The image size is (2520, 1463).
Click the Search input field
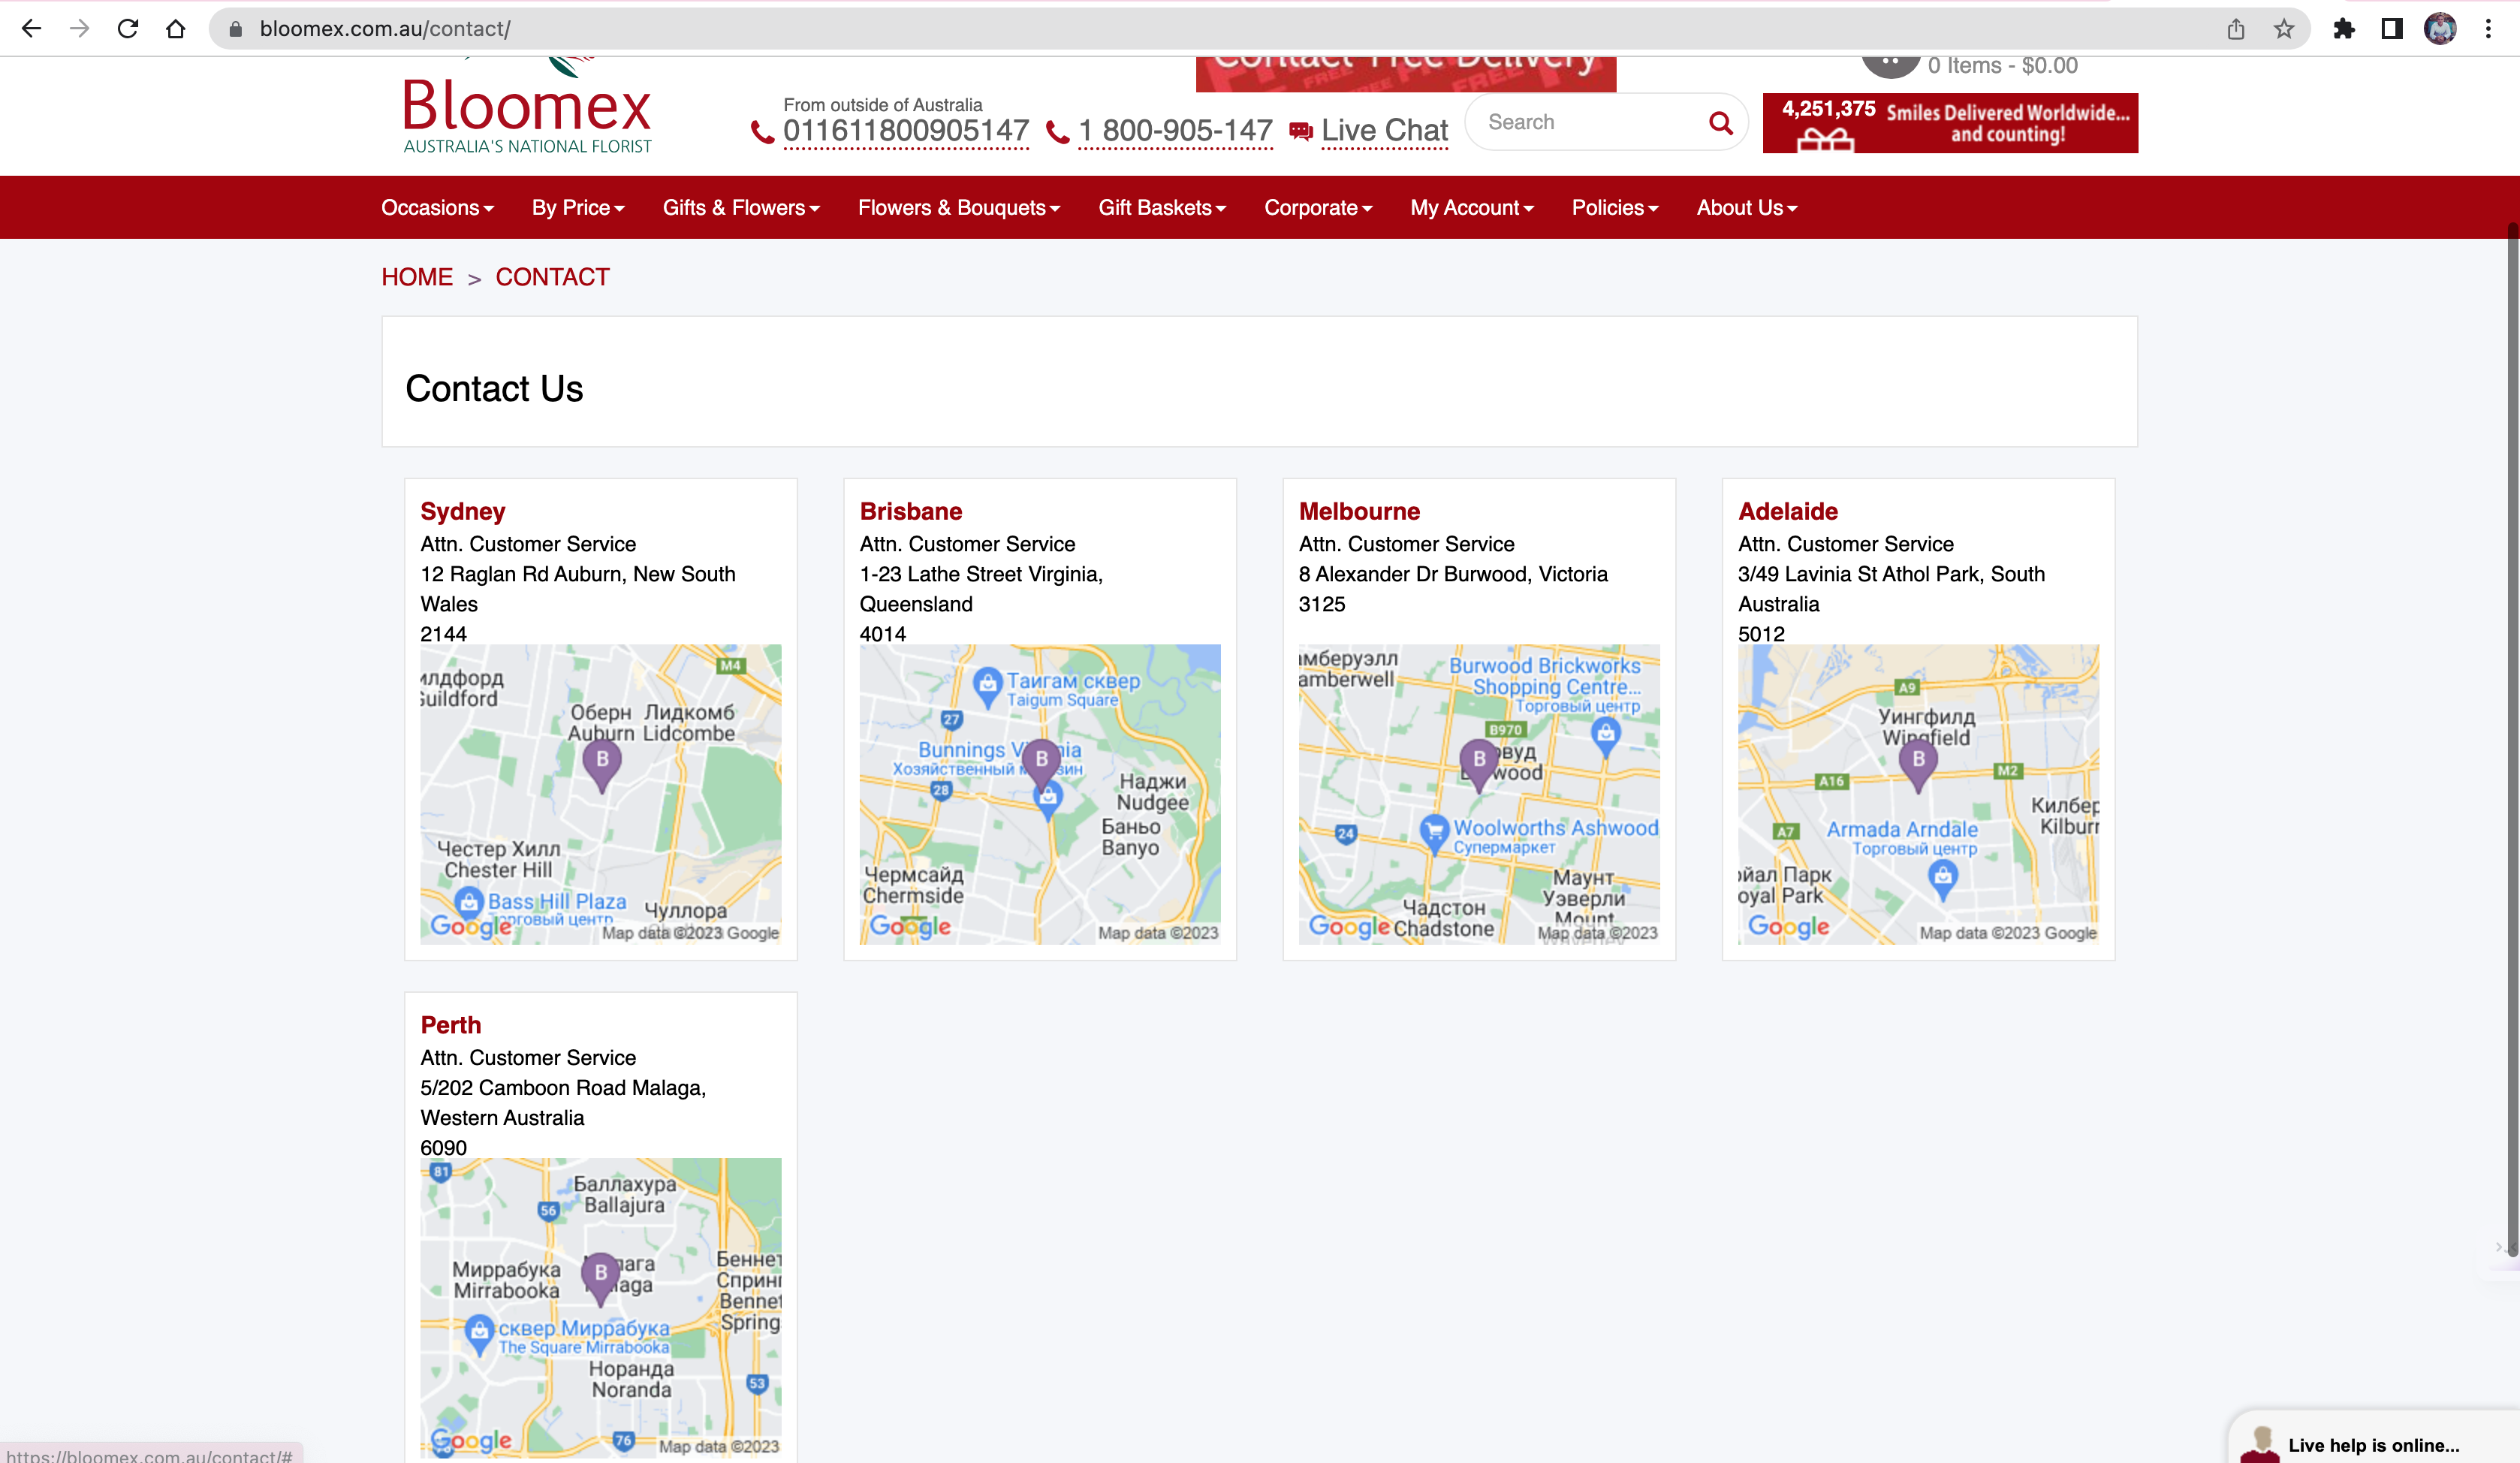(1590, 123)
